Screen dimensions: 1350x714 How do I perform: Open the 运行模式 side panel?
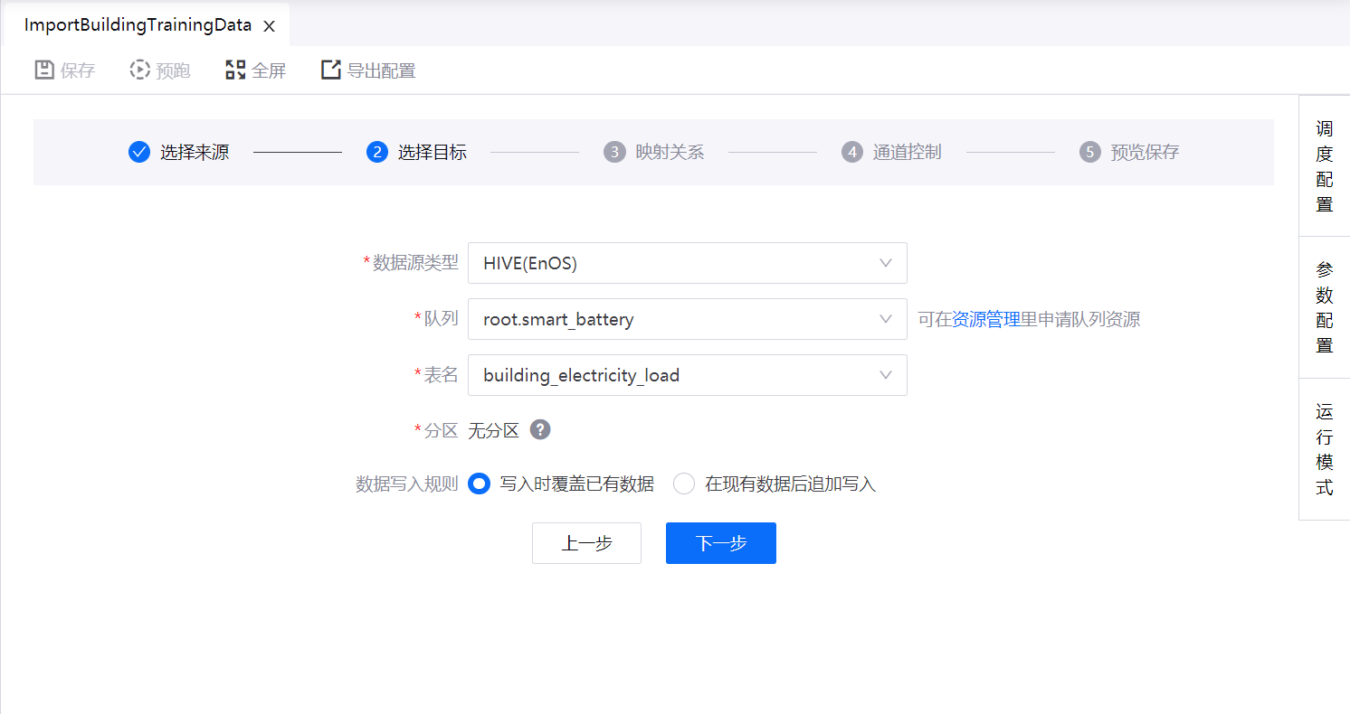coord(1325,449)
